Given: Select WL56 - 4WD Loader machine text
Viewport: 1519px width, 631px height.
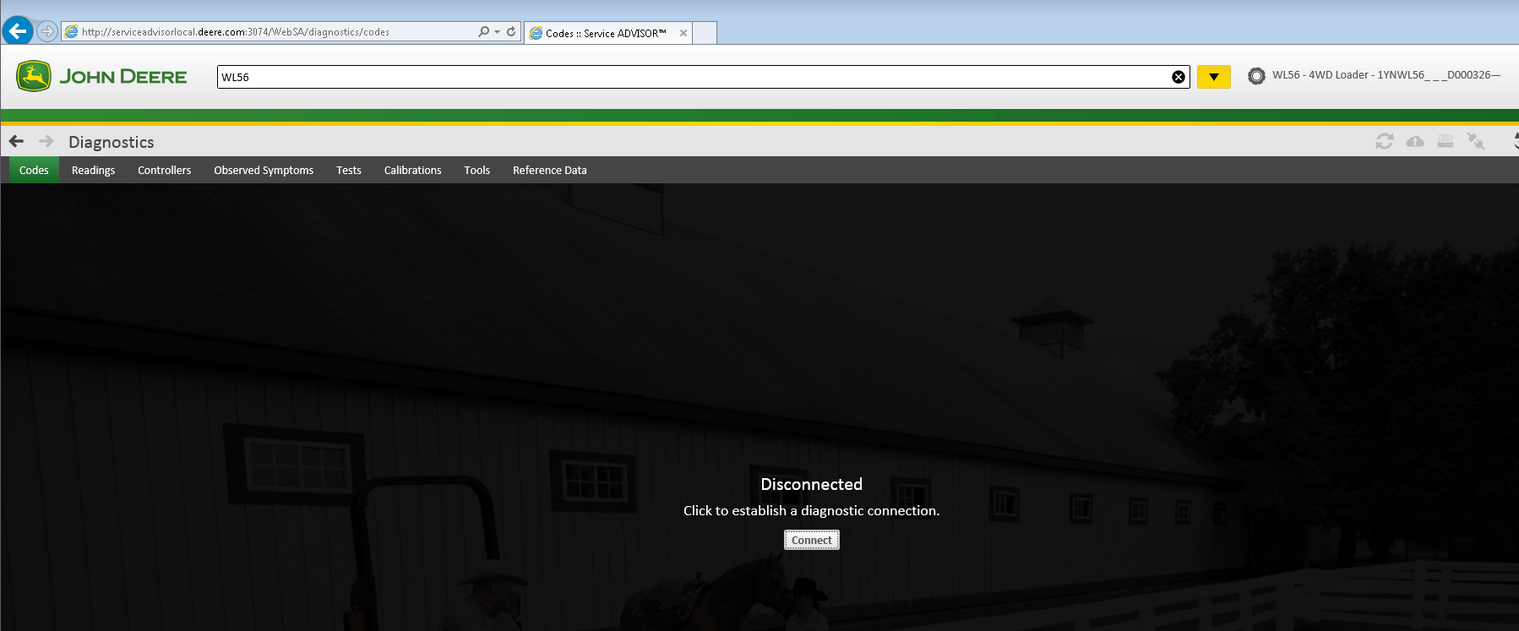Looking at the screenshot, I should coord(1386,75).
